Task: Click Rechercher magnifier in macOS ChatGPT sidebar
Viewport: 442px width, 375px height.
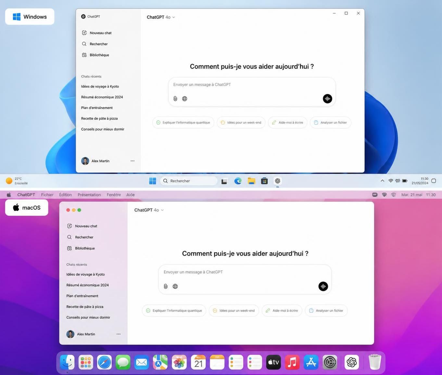Action: point(69,237)
